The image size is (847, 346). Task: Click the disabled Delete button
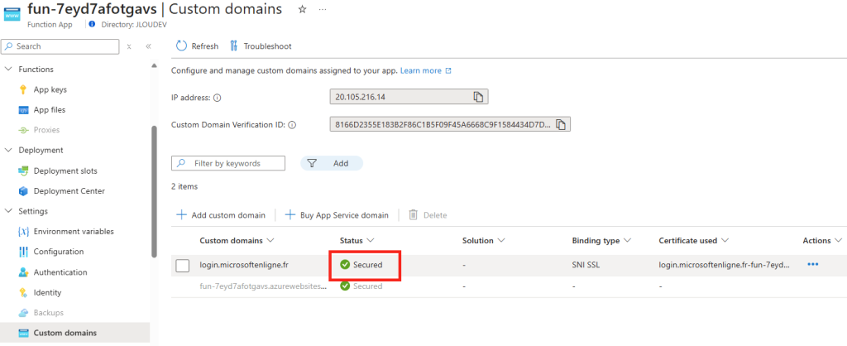tap(428, 215)
